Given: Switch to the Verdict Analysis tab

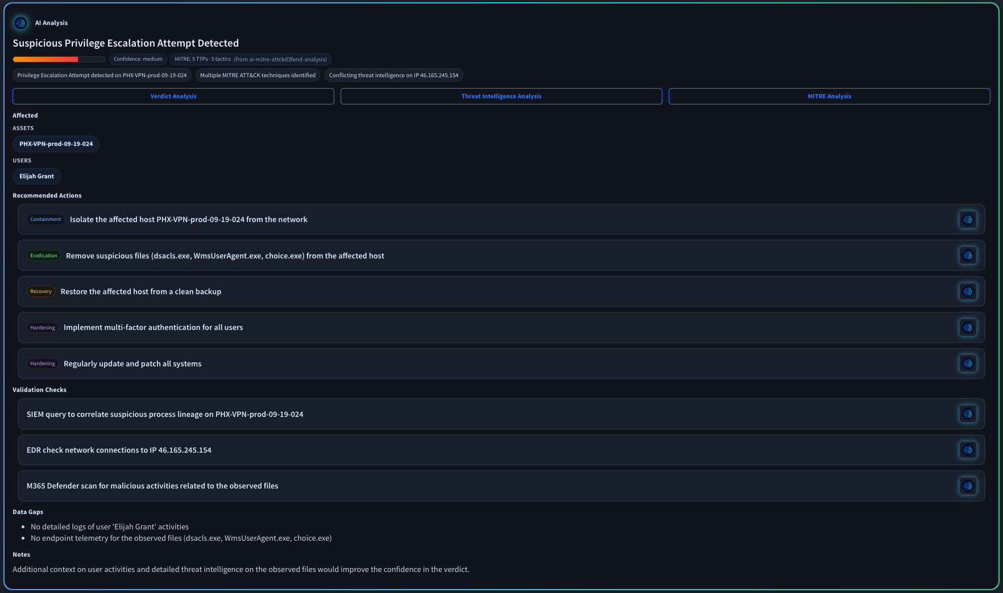Looking at the screenshot, I should (x=173, y=96).
